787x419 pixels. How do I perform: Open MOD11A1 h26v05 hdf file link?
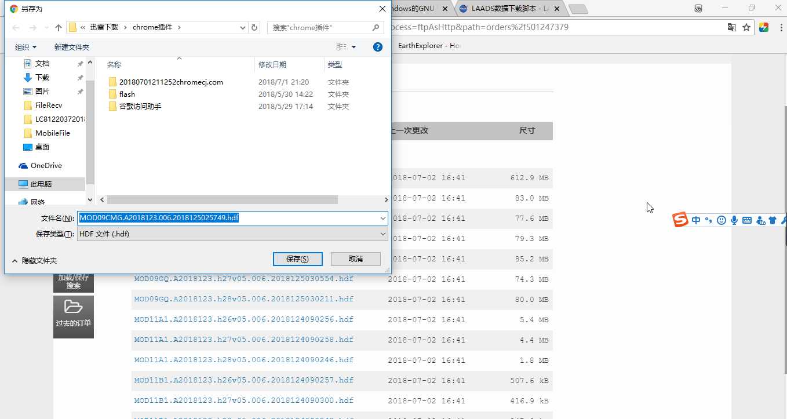pyautogui.click(x=243, y=319)
